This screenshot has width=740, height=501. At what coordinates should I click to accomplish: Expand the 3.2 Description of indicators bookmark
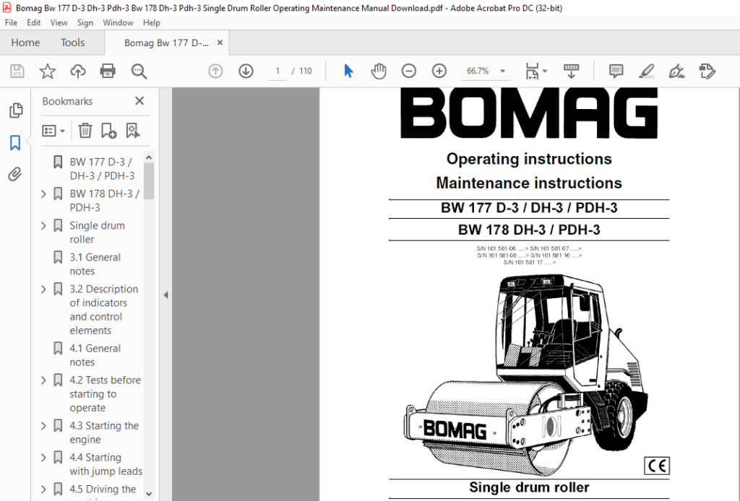[43, 289]
